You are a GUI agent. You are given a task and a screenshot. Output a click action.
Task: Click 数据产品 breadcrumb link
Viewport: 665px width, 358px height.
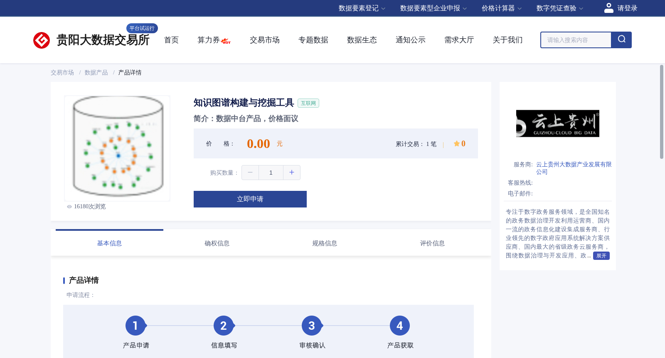coord(96,73)
